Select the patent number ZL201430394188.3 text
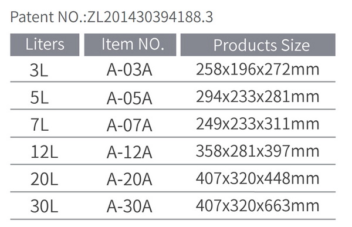The image size is (352, 227). pos(150,17)
